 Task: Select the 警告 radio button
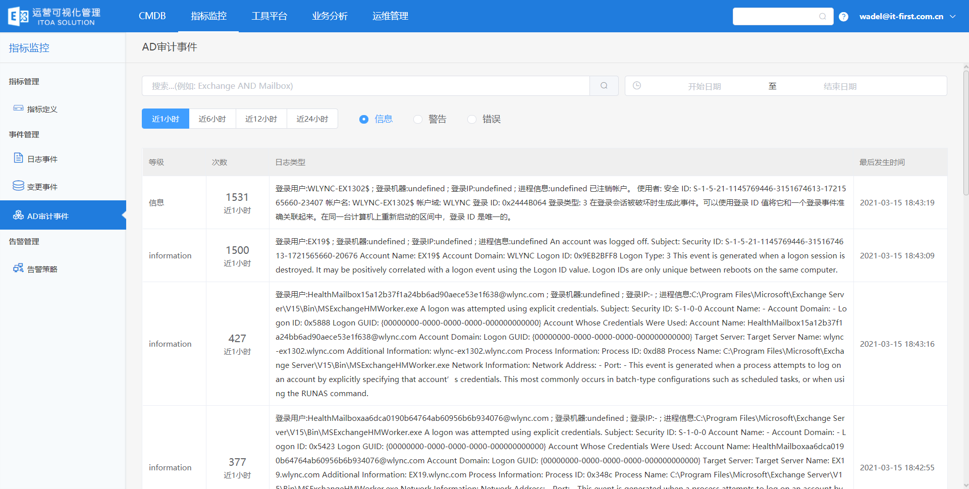coord(418,119)
